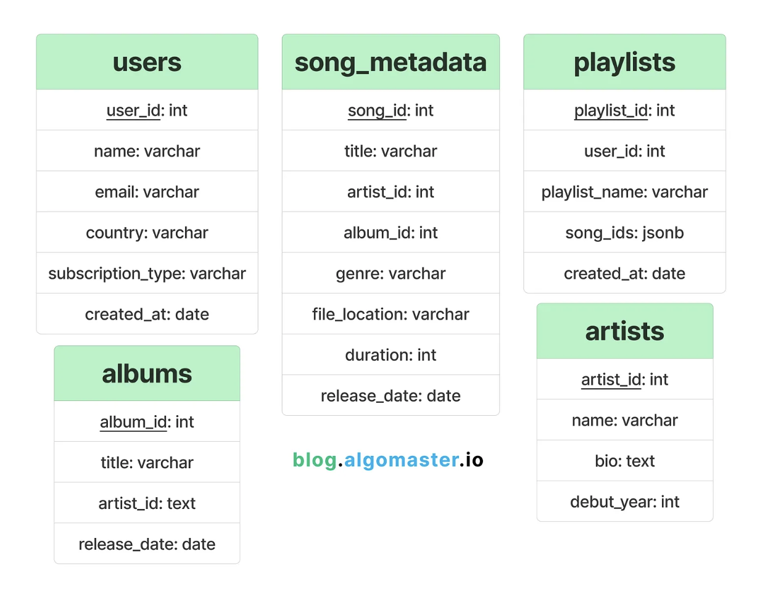Image resolution: width=781 pixels, height=591 pixels.
Task: Click the artists table header
Action: pos(624,331)
